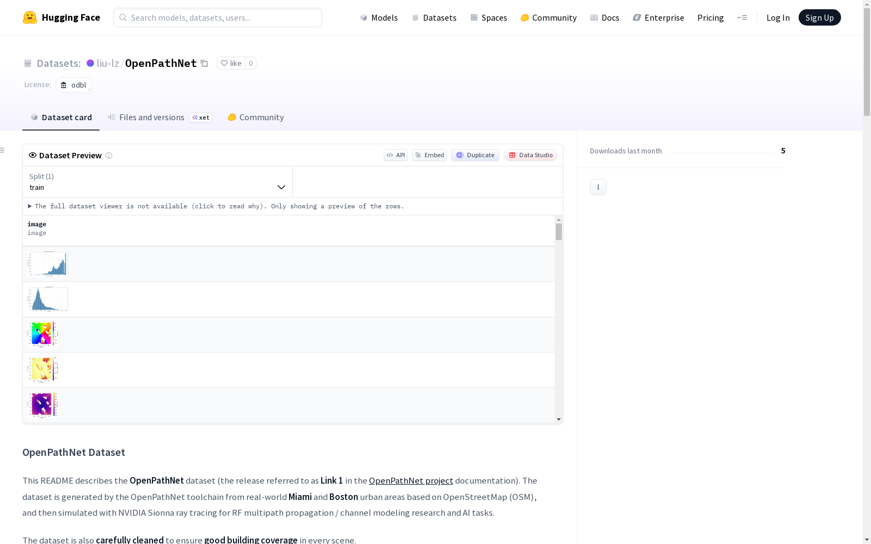The width and height of the screenshot is (871, 544).
Task: Open the second histogram thumbnail
Action: 48,299
